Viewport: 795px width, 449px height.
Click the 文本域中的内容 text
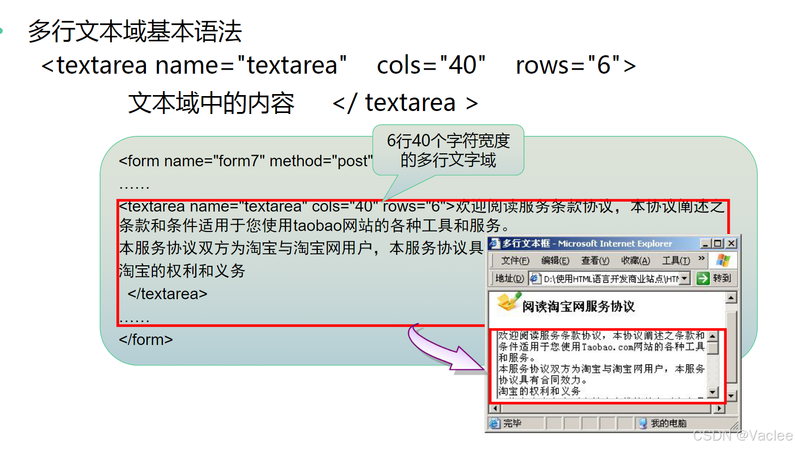click(211, 103)
